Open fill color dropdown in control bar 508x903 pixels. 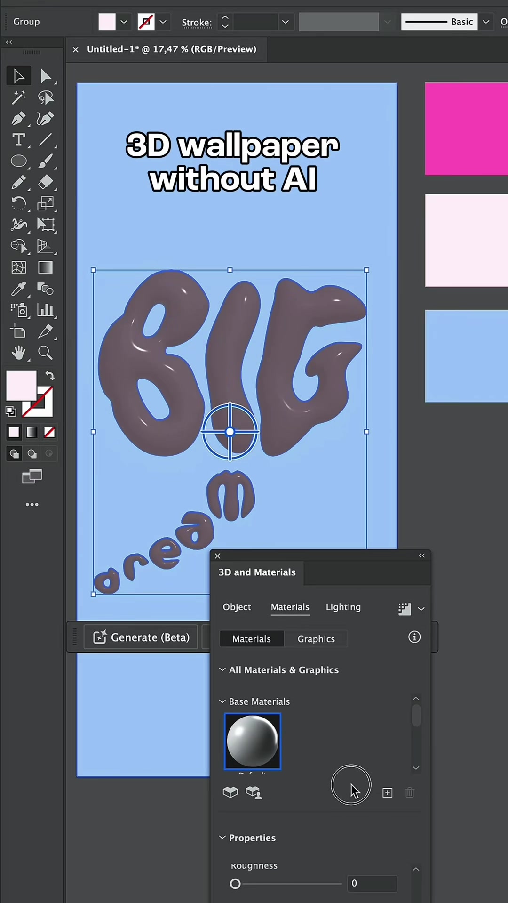pyautogui.click(x=124, y=22)
